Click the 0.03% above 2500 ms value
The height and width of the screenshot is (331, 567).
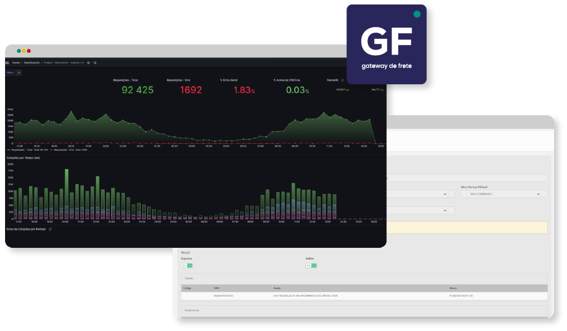point(298,90)
